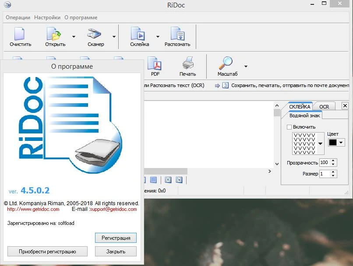Enable the Включить watermark checkbox

click(289, 127)
